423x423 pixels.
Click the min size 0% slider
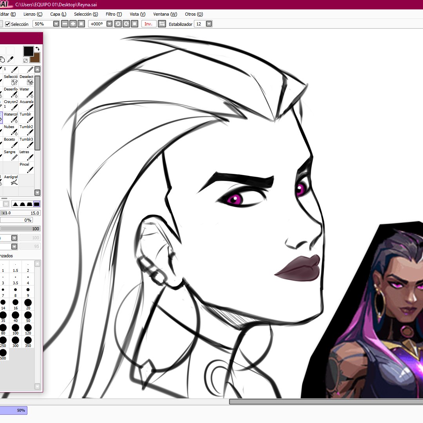click(16, 220)
